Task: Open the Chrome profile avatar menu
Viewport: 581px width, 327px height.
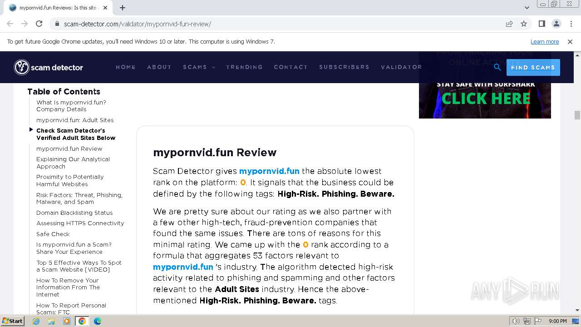Action: [556, 24]
